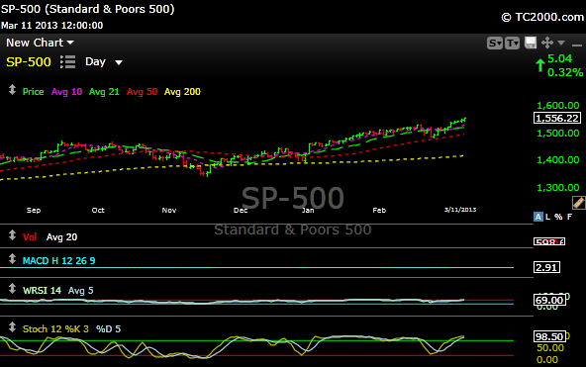Minimize the chart pane with dash icon
This screenshot has width=586, height=367.
(577, 45)
